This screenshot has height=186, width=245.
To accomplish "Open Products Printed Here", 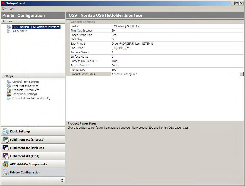I will (26, 90).
